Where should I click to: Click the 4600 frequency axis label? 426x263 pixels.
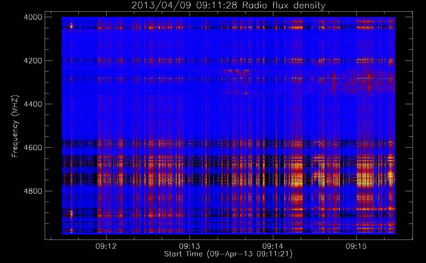pyautogui.click(x=33, y=148)
